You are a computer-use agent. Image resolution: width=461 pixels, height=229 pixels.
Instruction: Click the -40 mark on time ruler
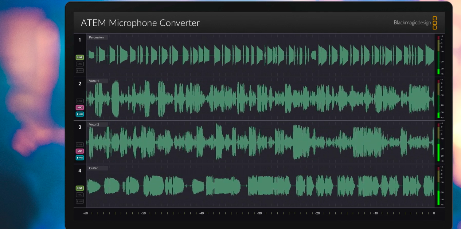point(202,213)
